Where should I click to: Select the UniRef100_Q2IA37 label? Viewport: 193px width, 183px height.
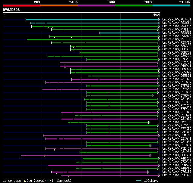(x=177, y=82)
